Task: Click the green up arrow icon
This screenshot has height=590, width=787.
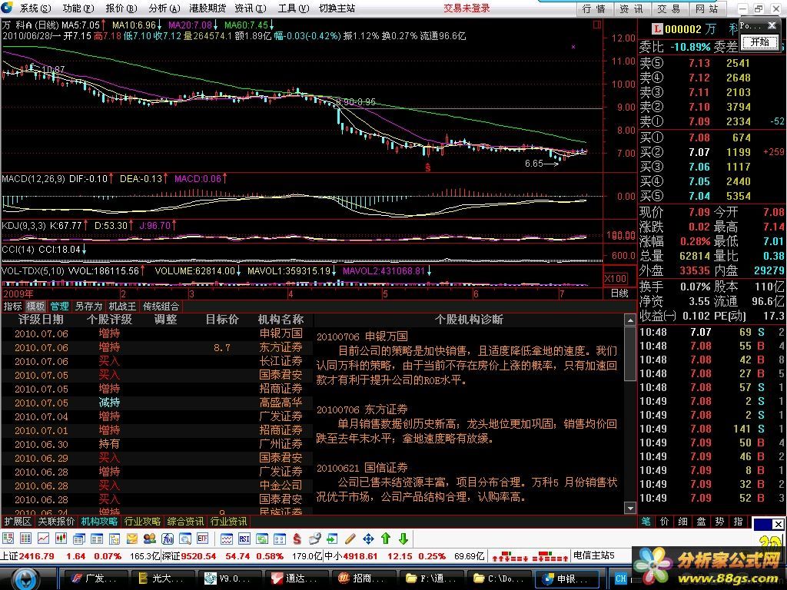Action: pos(386,539)
